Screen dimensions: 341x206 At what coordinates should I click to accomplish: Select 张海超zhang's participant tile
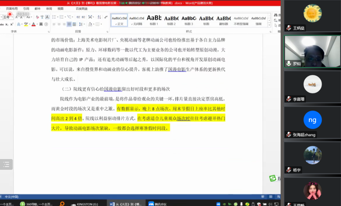click(312, 123)
